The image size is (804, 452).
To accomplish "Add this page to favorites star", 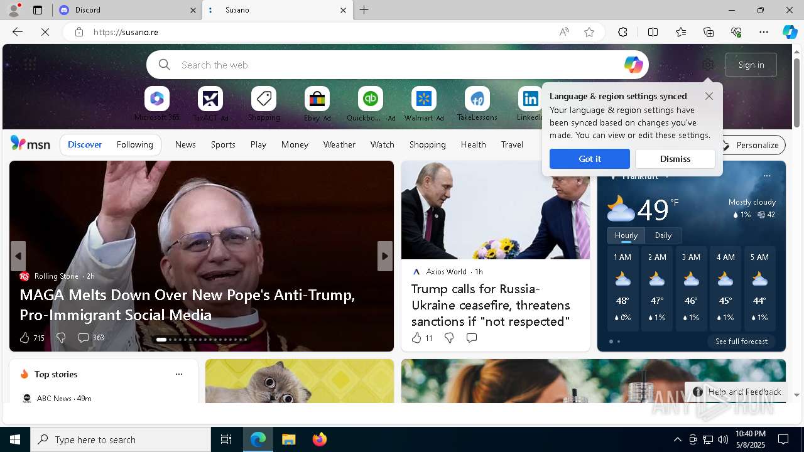I will pos(589,32).
